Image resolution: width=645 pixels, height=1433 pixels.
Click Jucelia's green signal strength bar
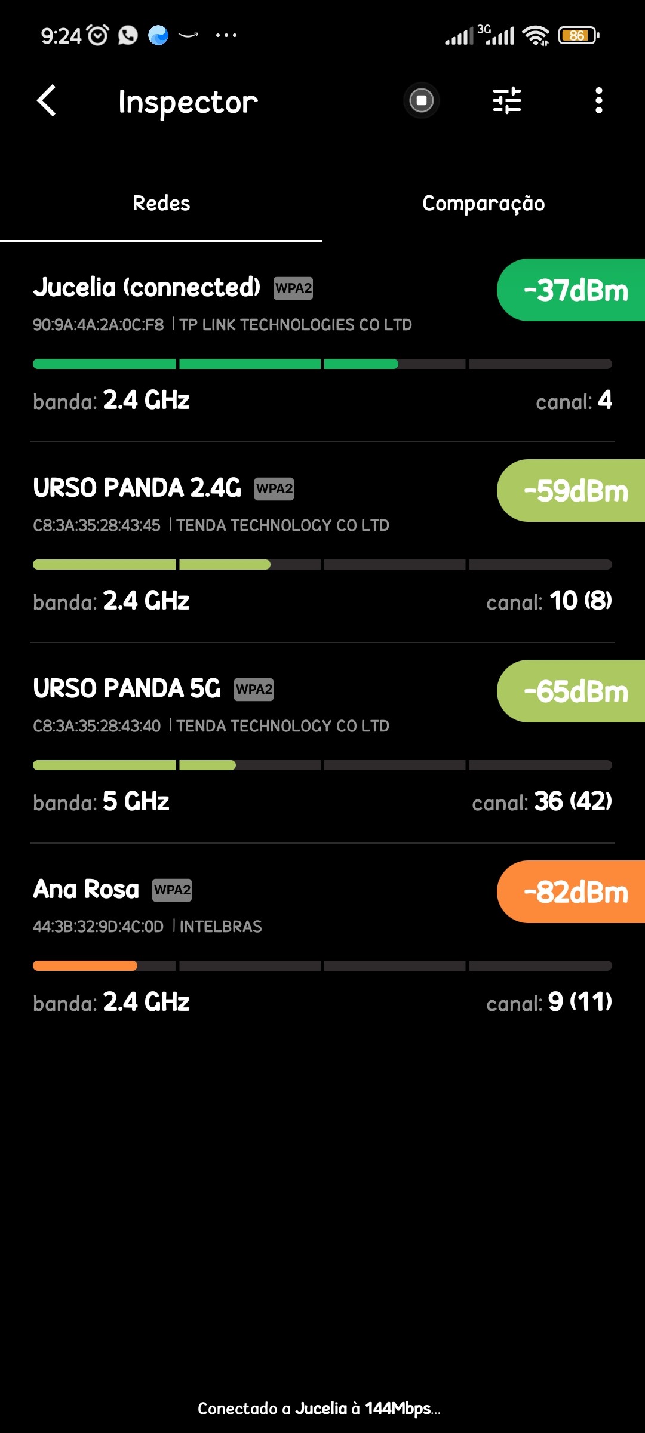coord(215,364)
